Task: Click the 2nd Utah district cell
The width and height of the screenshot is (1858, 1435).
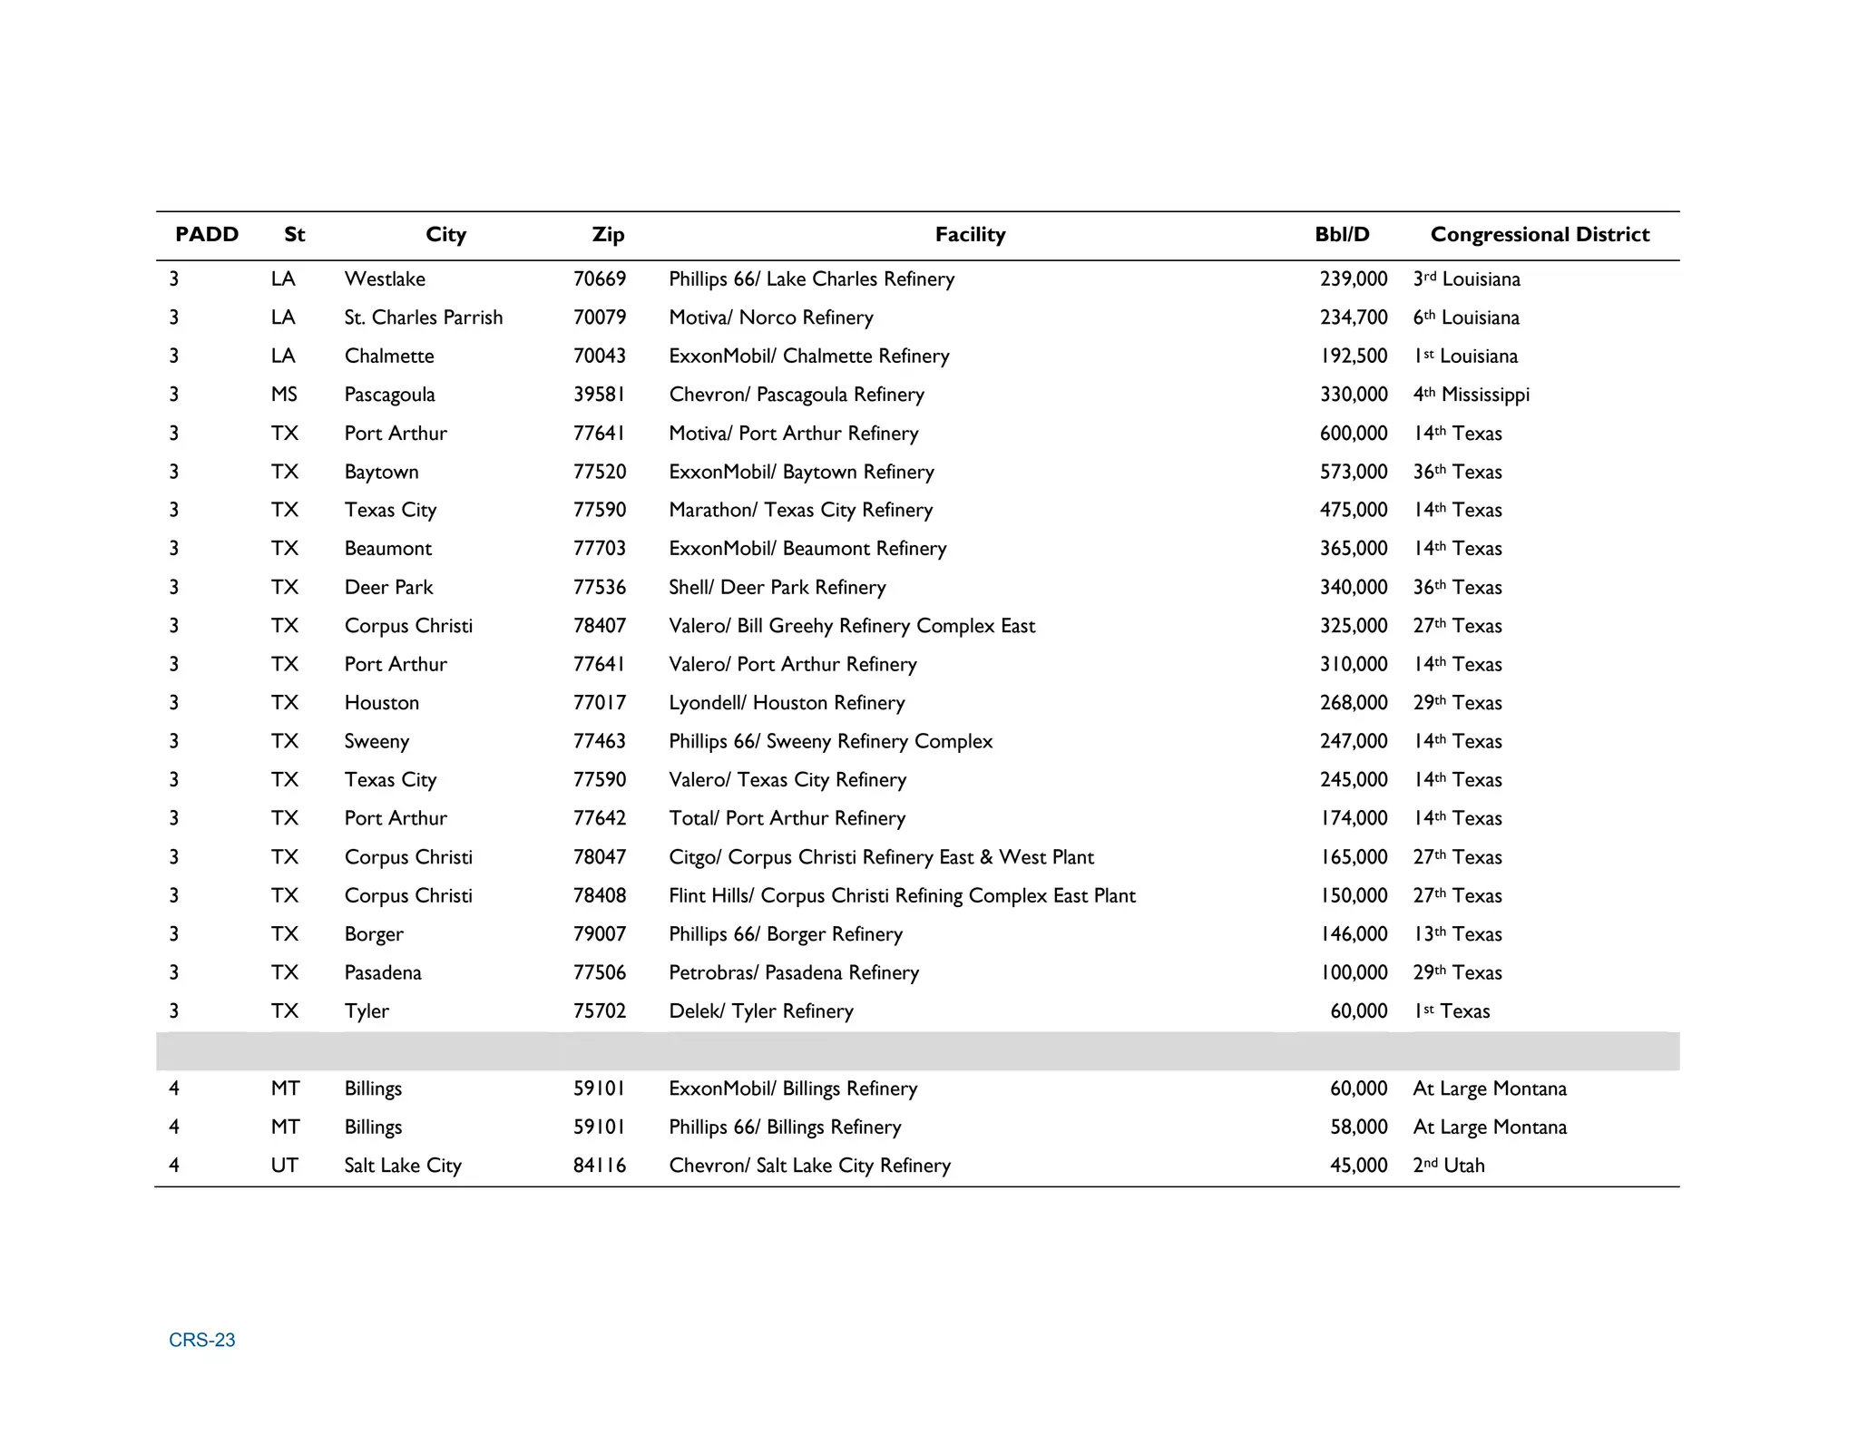Action: [1448, 1166]
